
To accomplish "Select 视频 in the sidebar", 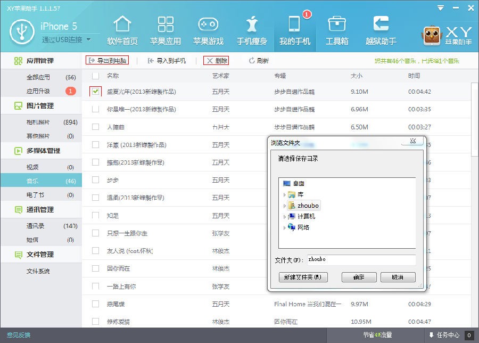I will 33,167.
